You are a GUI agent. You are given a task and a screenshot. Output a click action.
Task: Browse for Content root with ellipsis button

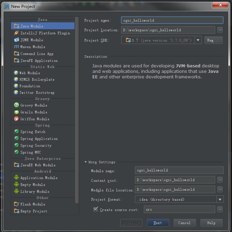tap(220, 180)
